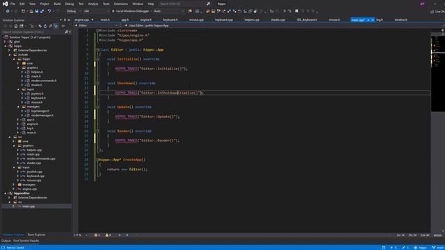Select main.cpp under hippoeditor src

point(29,206)
